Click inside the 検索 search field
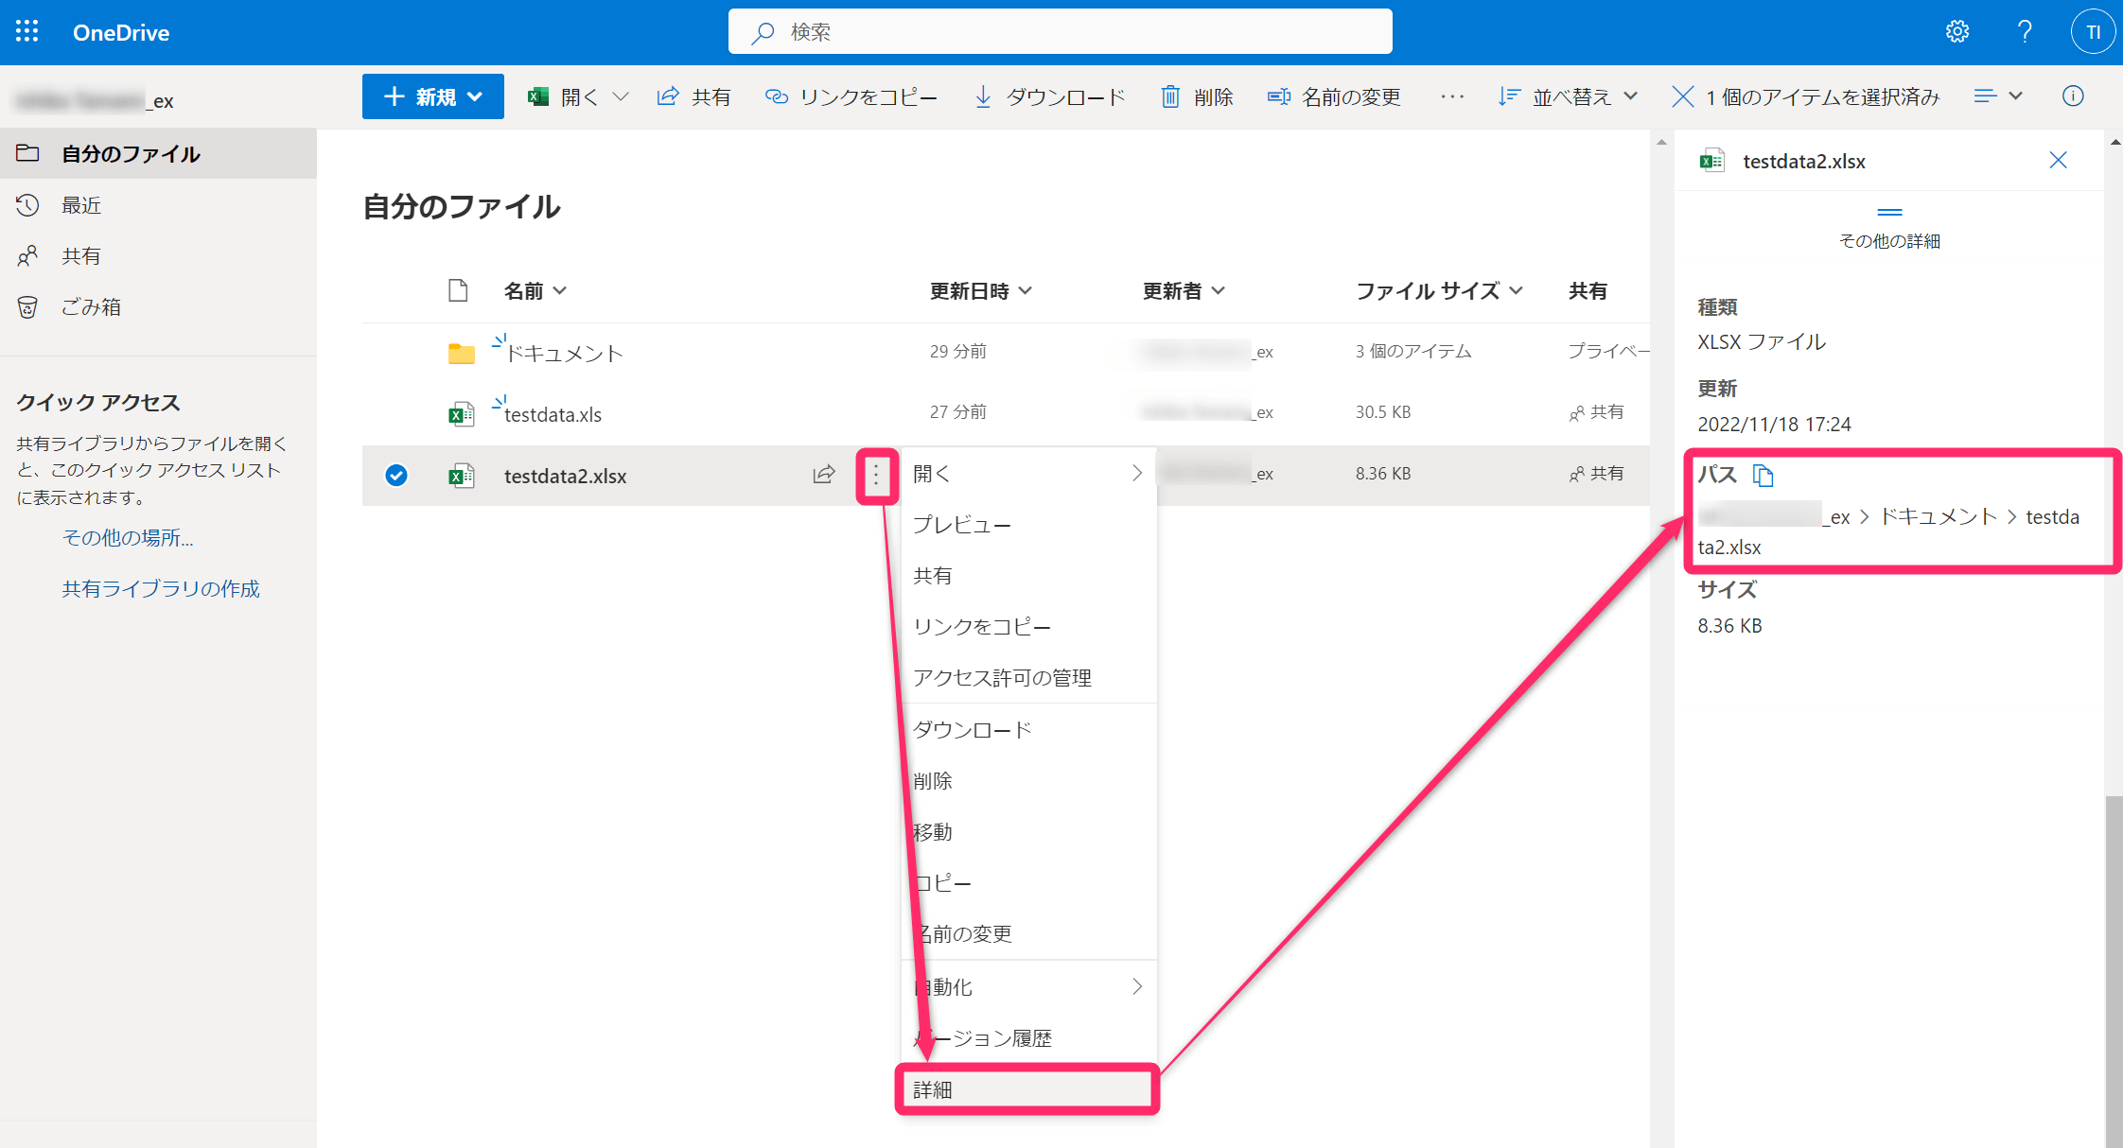The image size is (2123, 1148). (x=1060, y=31)
